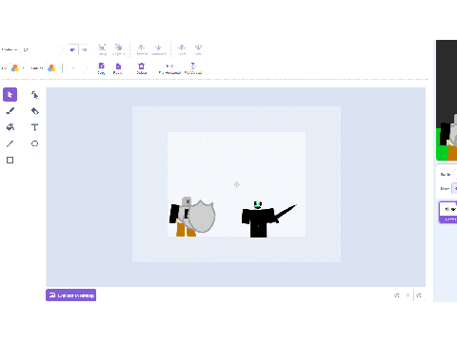
Task: Move selection Forward one layer
Action: pos(142,49)
